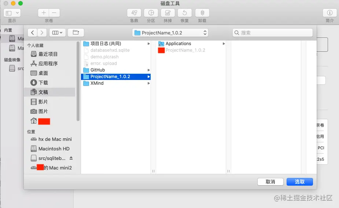
Task: Select hx de Mac mini location
Action: [50, 139]
